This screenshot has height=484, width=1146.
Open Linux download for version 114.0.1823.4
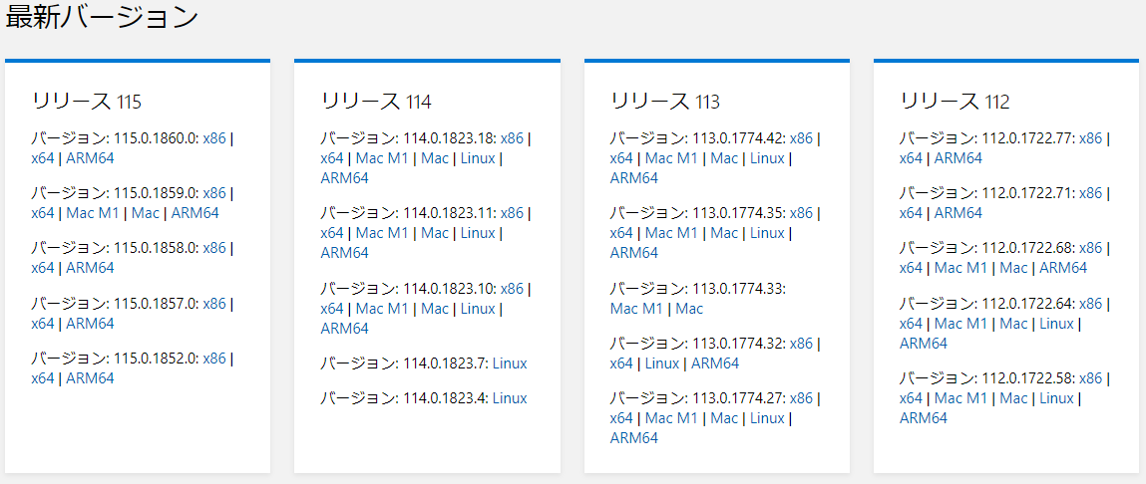click(x=510, y=398)
